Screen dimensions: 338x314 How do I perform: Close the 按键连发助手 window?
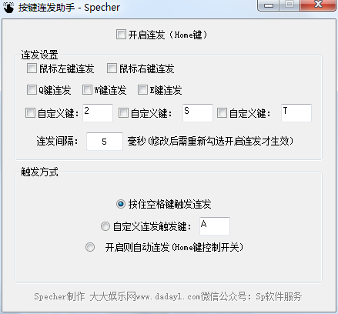click(318, 5)
